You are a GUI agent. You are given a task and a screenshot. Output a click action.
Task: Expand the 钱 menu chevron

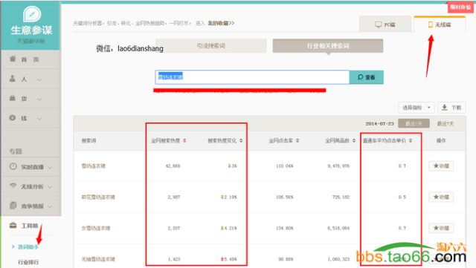point(39,119)
